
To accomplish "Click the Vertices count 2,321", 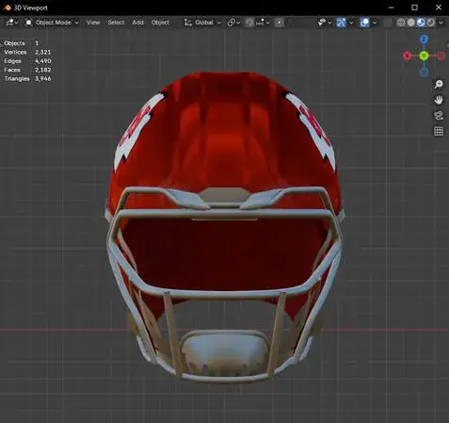I will (x=42, y=52).
